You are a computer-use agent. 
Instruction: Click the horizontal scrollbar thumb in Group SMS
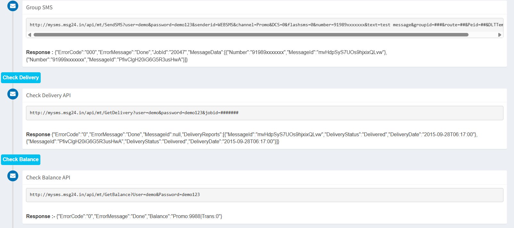[x=251, y=35]
